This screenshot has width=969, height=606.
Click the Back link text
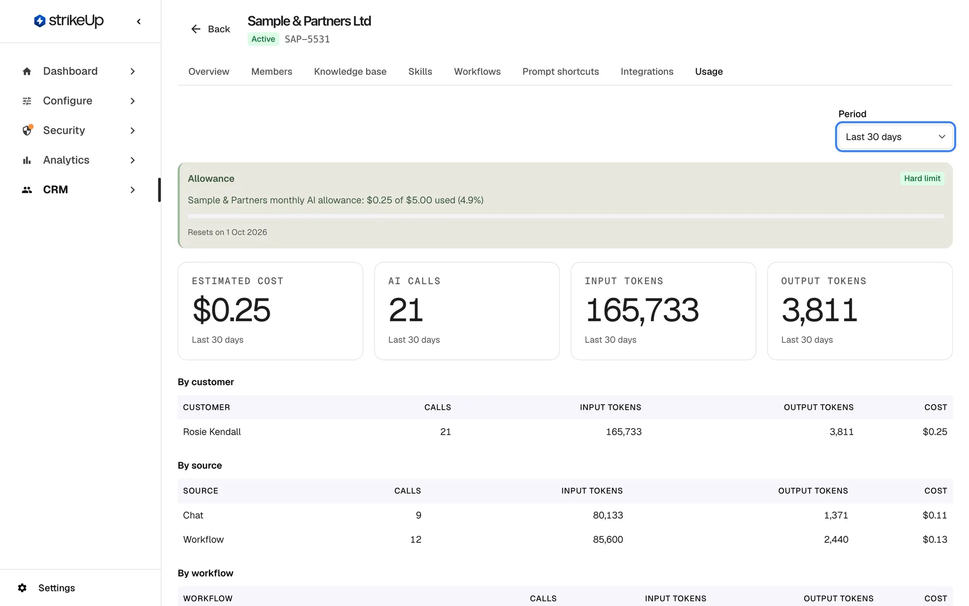point(219,29)
